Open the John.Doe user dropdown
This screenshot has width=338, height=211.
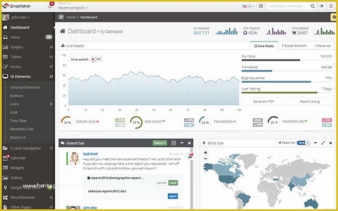pos(21,17)
